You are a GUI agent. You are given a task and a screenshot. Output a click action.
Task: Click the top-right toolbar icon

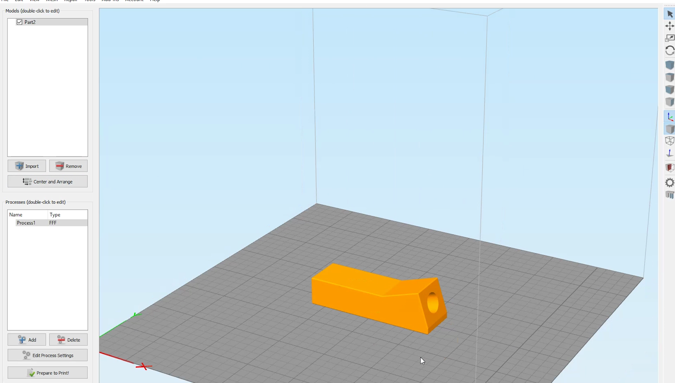point(670,14)
